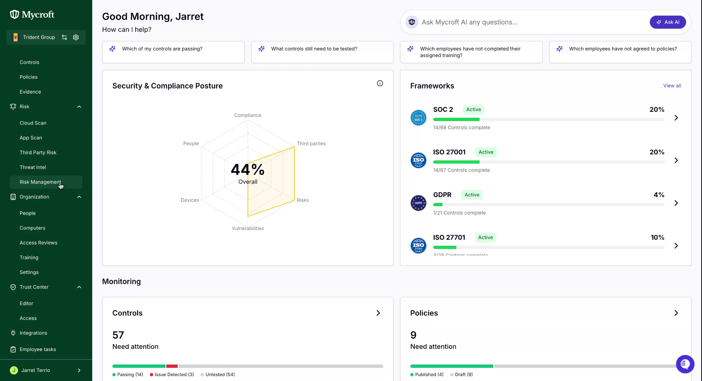Screen dimensions: 702x381
Task: Expand Jarret Terrio account menu
Action: (79, 370)
